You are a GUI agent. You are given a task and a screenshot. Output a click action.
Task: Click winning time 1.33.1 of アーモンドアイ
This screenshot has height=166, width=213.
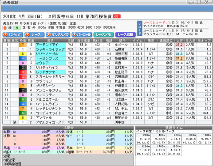tap(138, 45)
